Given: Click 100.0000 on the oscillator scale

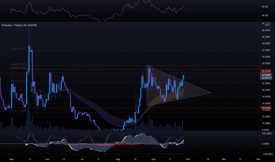Looking at the screenshot, I should click(x=266, y=133).
